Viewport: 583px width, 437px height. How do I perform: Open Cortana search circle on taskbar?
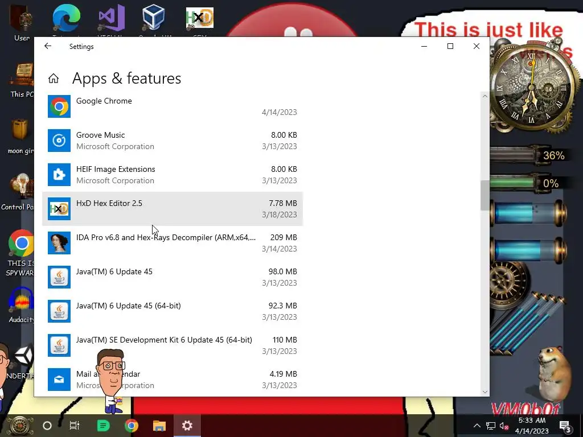[47, 426]
